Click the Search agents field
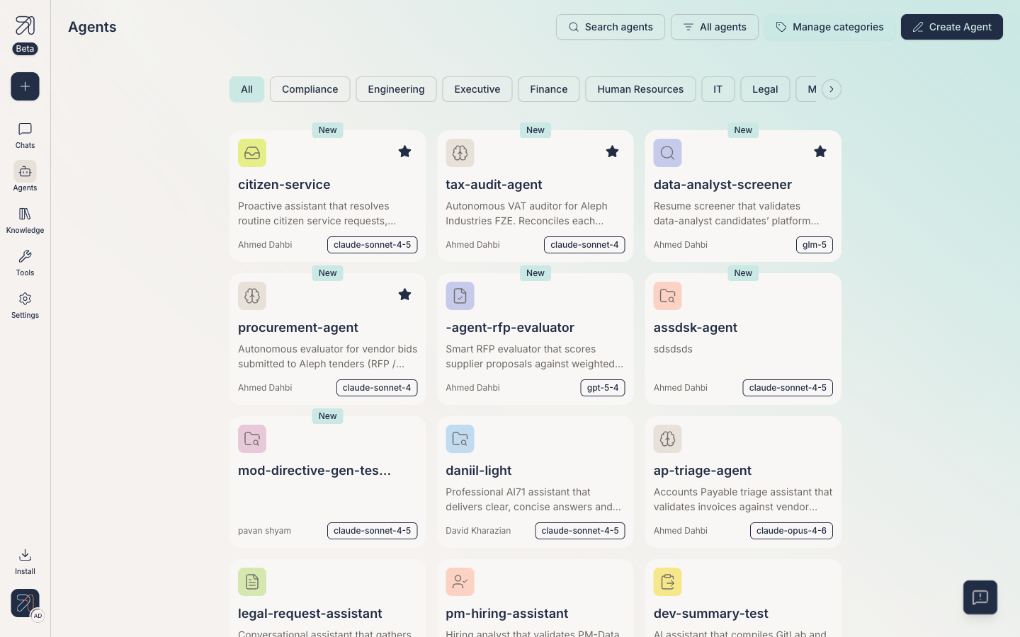1020x637 pixels. coord(610,27)
